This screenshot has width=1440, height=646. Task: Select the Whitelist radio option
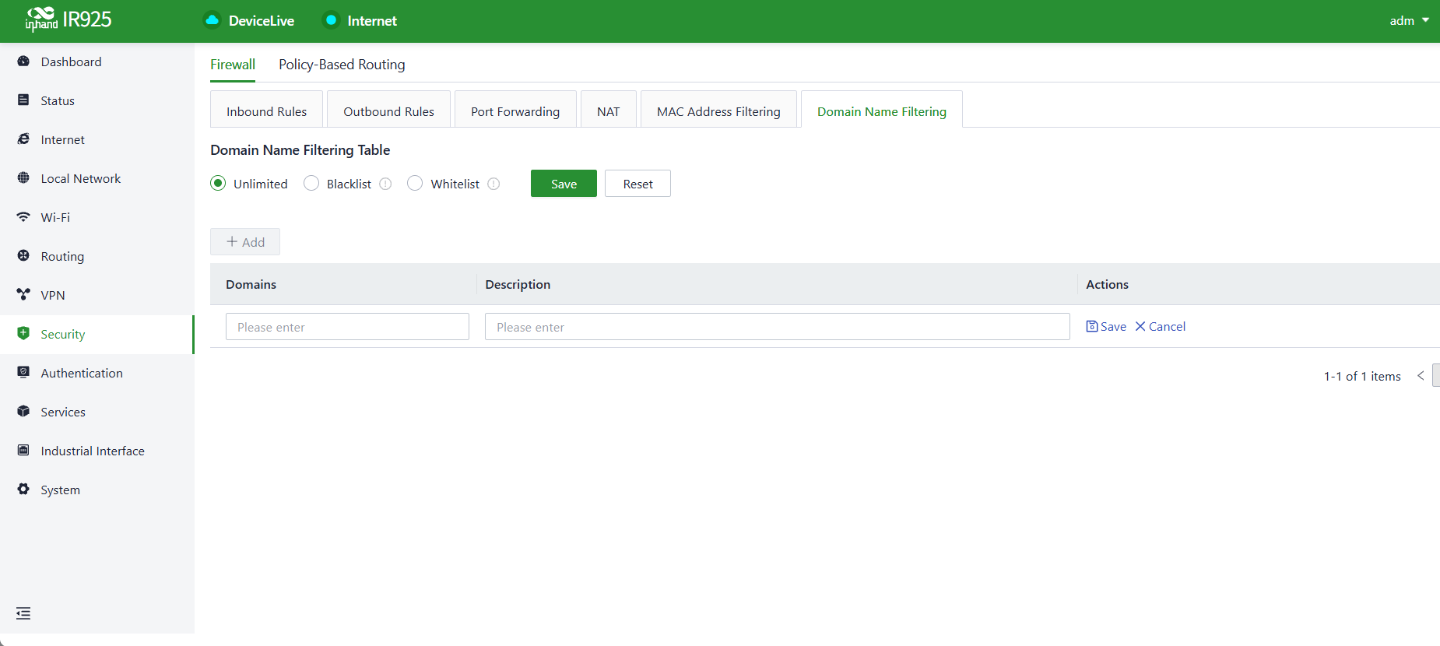pos(415,183)
